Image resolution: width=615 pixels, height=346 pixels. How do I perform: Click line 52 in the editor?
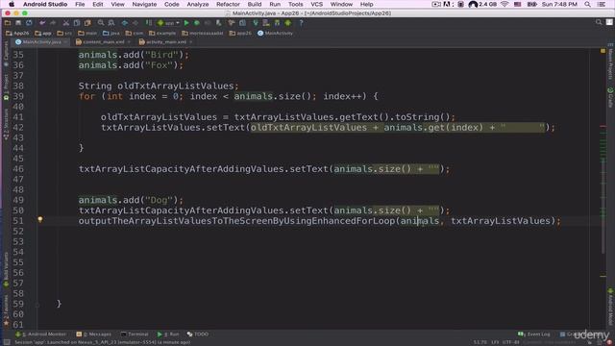pos(314,231)
